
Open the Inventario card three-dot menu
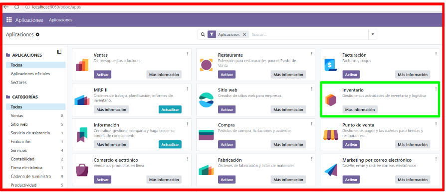436,89
